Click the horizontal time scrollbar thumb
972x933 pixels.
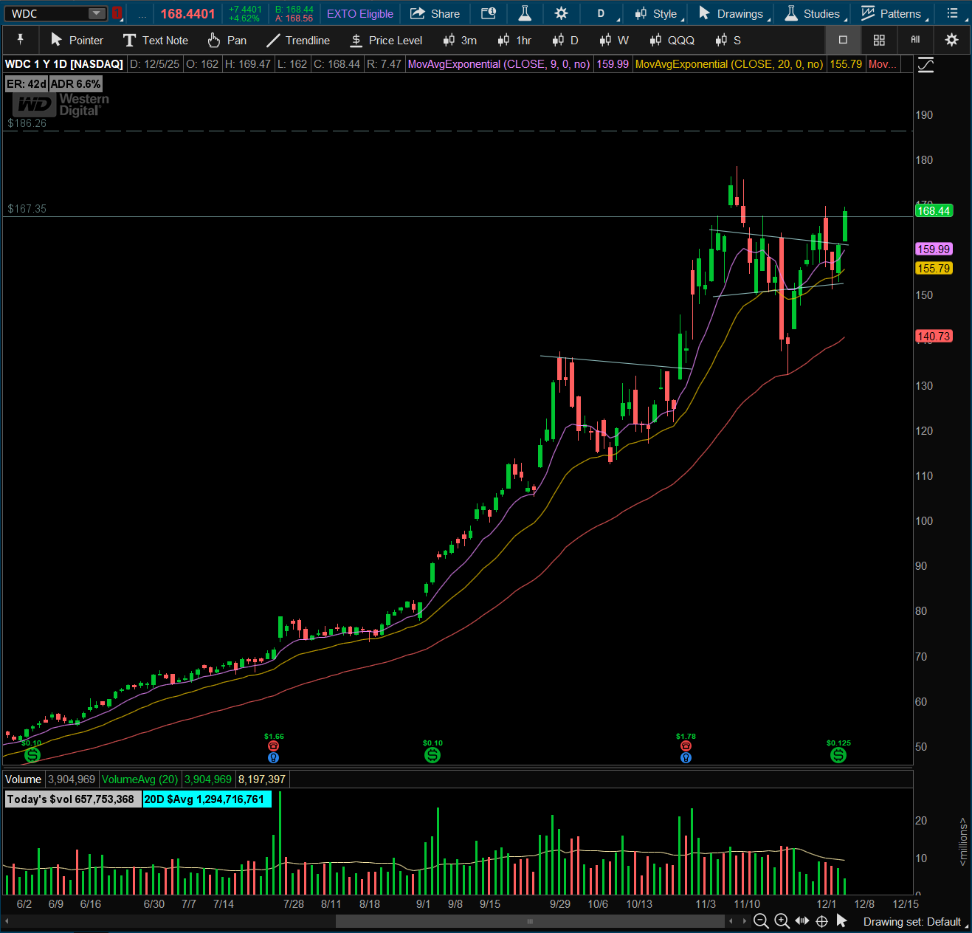[x=530, y=921]
